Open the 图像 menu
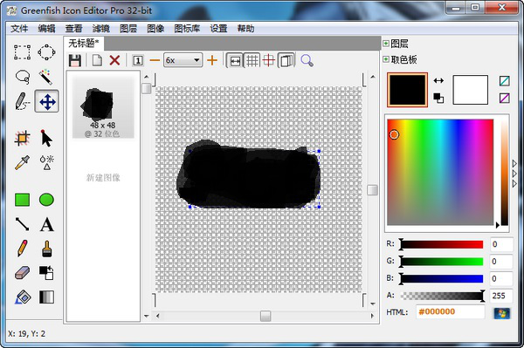Screen dimensions: 524x348 coord(155,29)
